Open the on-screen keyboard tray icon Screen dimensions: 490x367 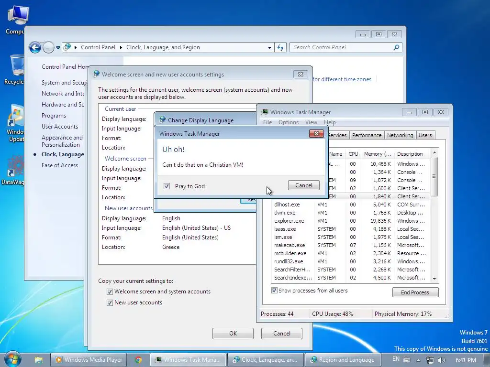[407, 359]
